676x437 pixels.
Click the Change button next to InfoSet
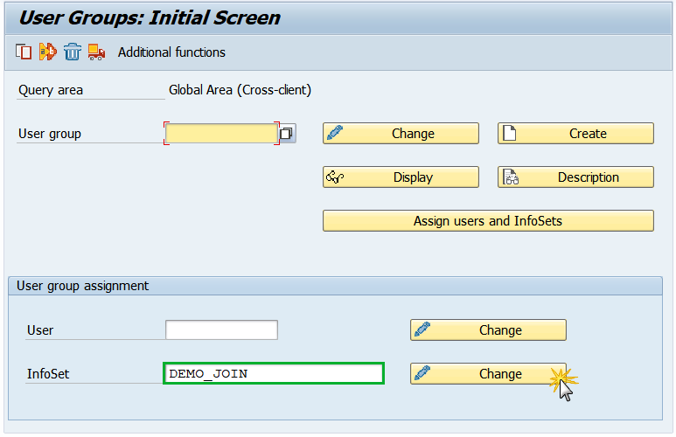[x=488, y=374]
